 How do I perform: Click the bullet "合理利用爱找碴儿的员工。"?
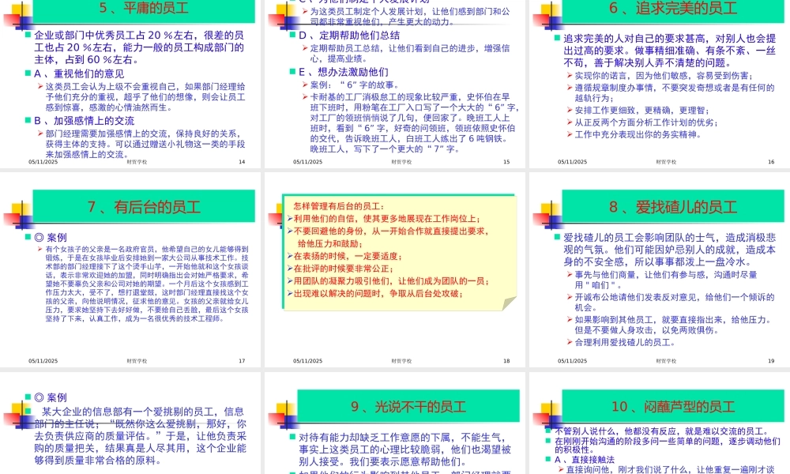coord(625,342)
